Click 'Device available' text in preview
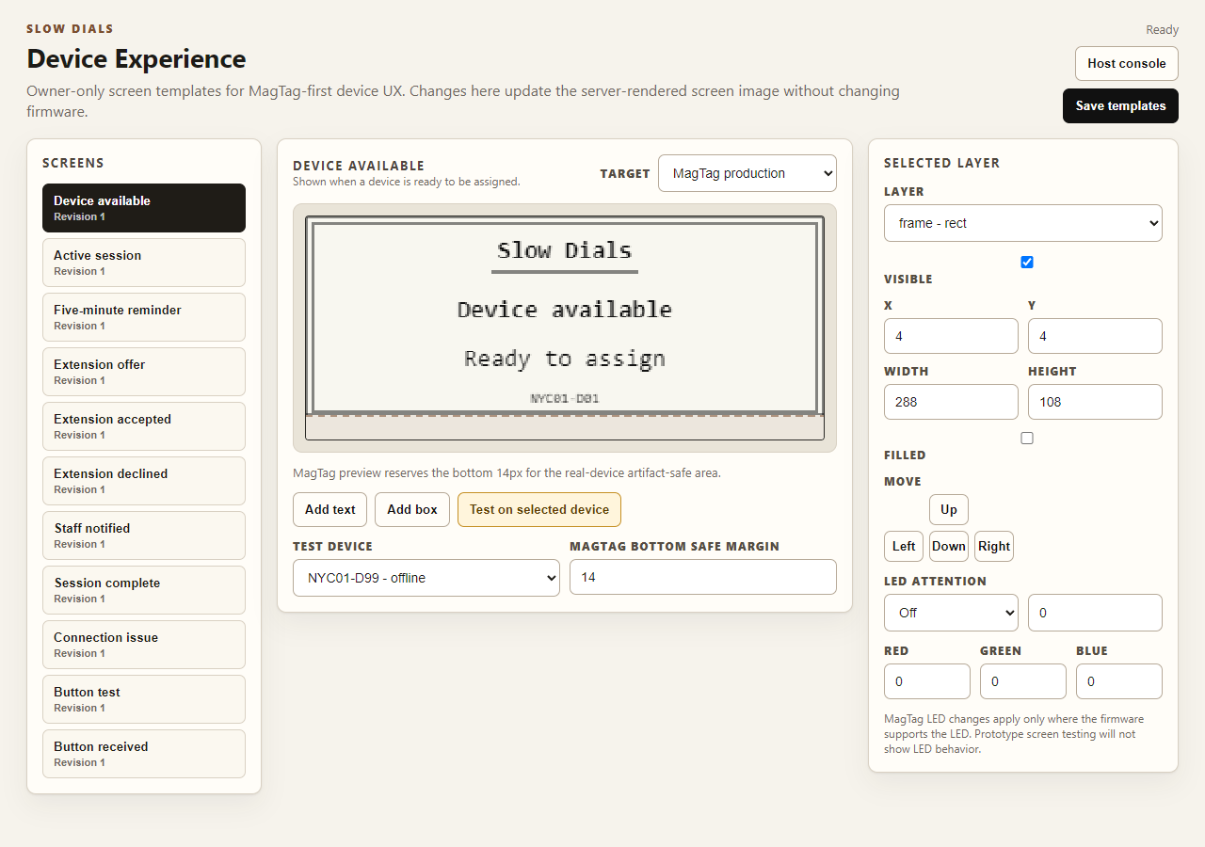The image size is (1205, 847). pos(565,310)
